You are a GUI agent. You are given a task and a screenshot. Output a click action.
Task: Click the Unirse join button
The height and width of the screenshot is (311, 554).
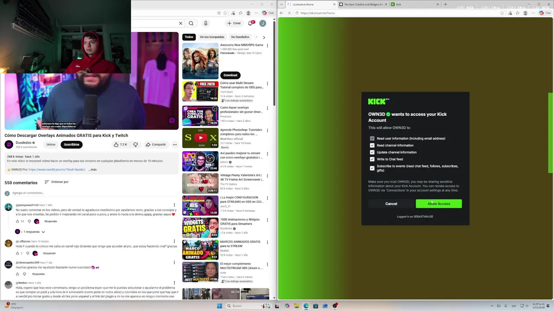pyautogui.click(x=51, y=145)
